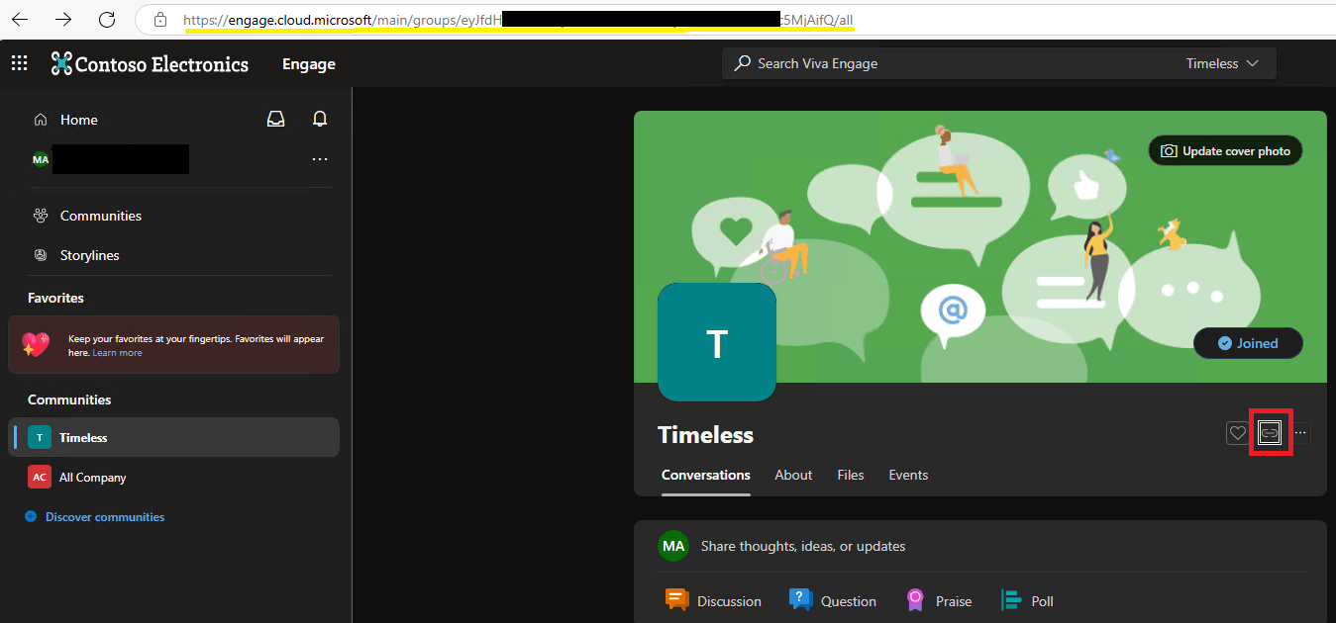View site info via the lock icon
Viewport: 1336px width, 623px height.
(159, 20)
